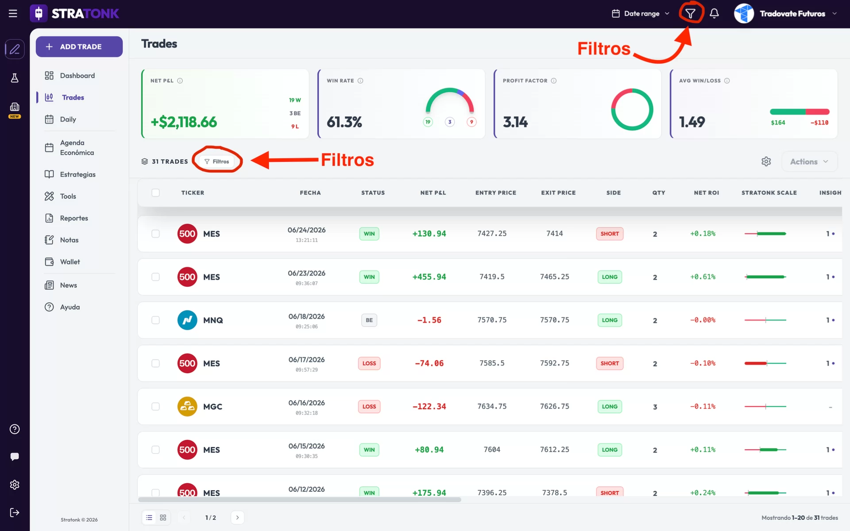Open the chat bubble icon in left rail
The height and width of the screenshot is (531, 850).
(x=15, y=457)
